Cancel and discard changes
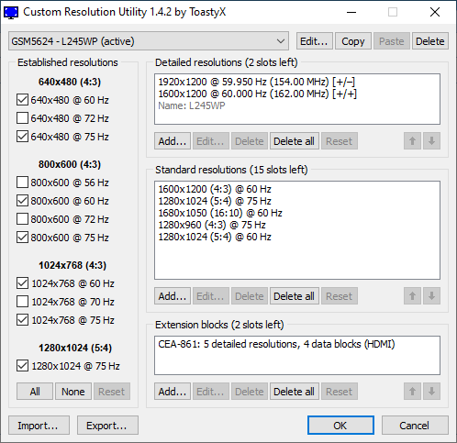This screenshot has width=457, height=443. (x=415, y=426)
